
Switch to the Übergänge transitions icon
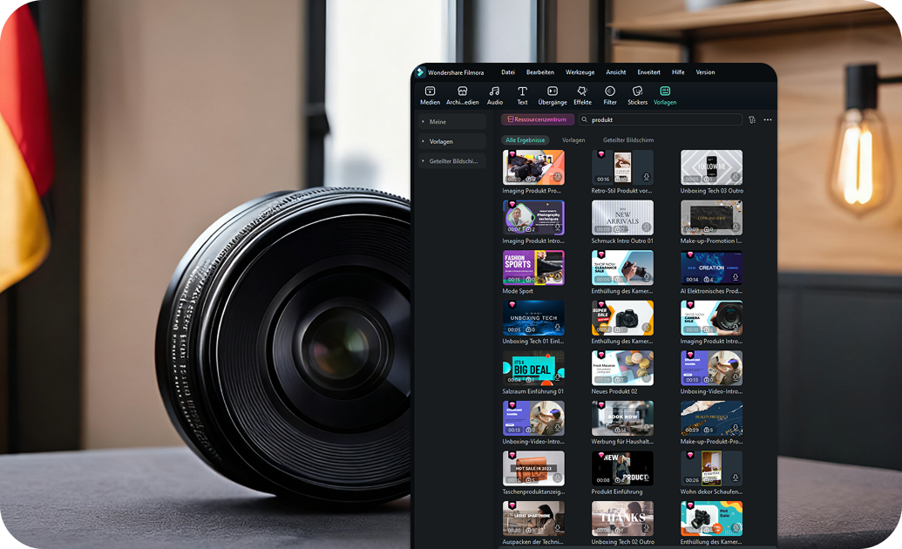click(552, 91)
